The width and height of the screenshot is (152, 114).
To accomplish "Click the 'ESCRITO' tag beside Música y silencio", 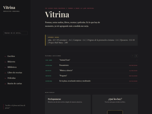I will click(x=48, y=71).
